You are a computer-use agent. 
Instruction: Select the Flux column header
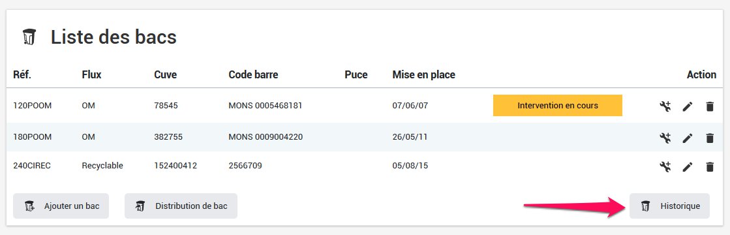coord(92,74)
